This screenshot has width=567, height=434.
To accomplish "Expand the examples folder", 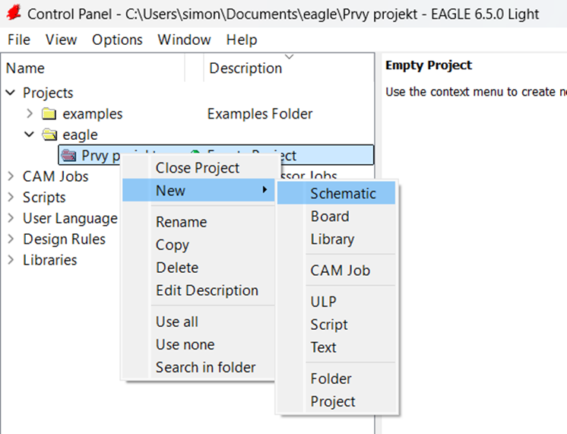I will [x=30, y=113].
